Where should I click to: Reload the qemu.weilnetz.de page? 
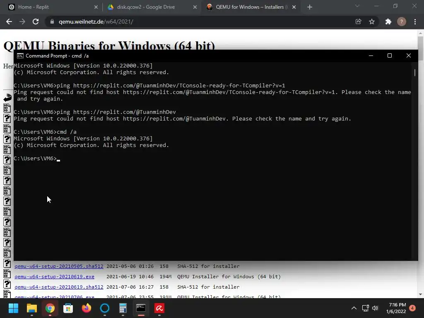[36, 22]
